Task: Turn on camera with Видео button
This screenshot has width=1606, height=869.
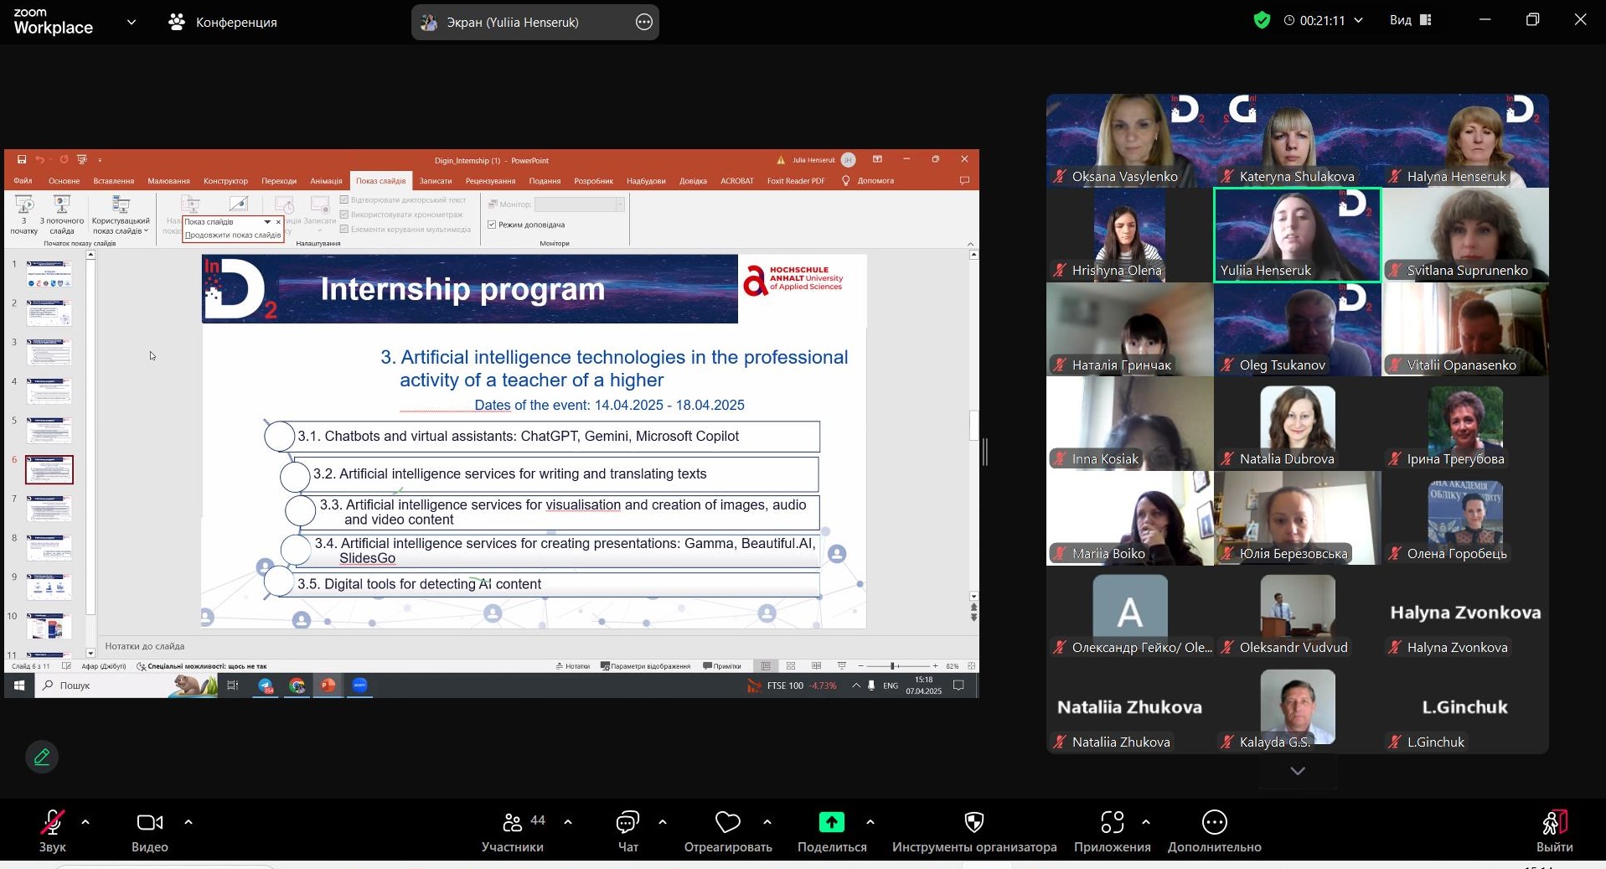Action: click(x=149, y=824)
